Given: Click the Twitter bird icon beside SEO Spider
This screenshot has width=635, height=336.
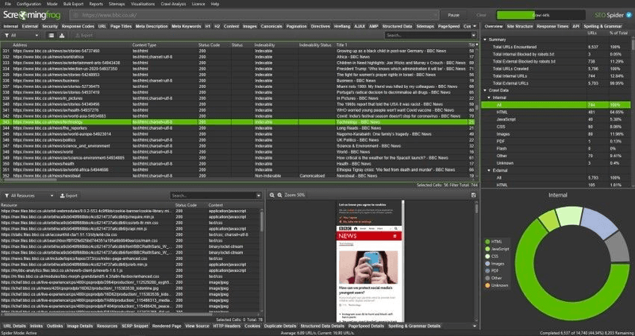Looking at the screenshot, I should click(x=629, y=15).
